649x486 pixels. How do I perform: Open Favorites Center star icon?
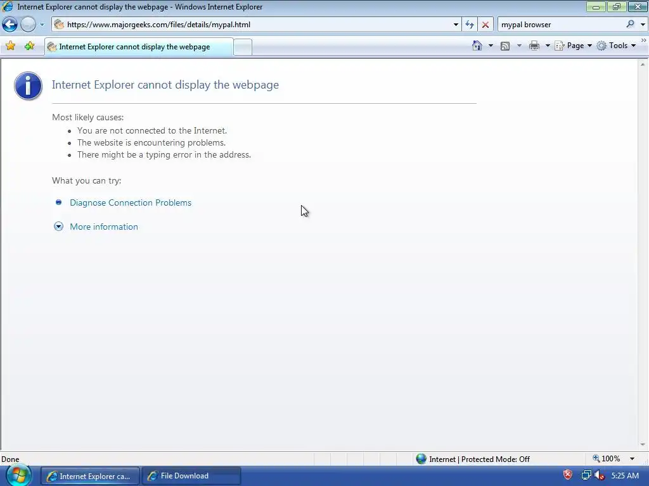click(10, 46)
